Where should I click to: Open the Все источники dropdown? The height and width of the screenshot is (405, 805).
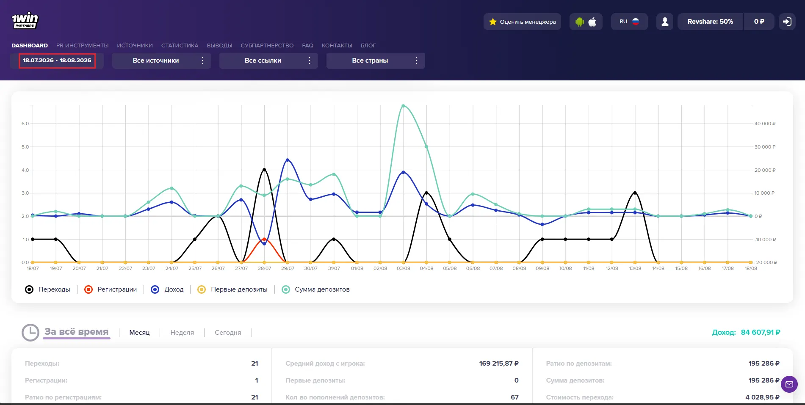[161, 61]
